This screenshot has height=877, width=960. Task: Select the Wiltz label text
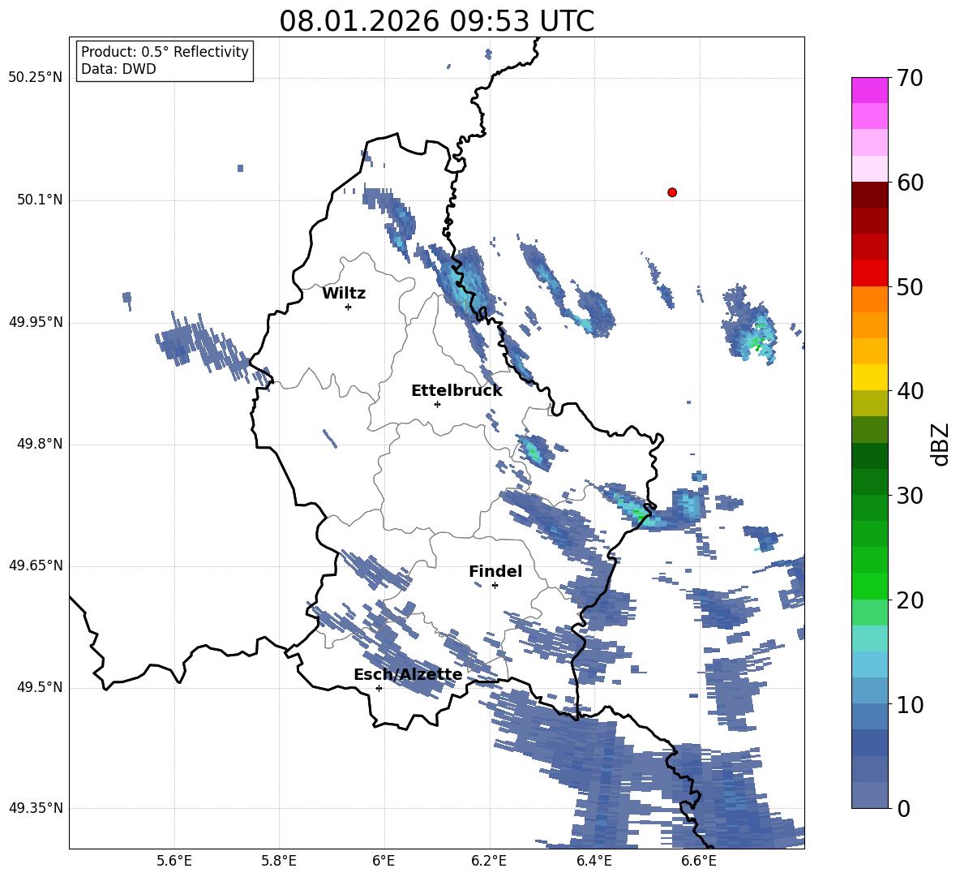(x=344, y=294)
